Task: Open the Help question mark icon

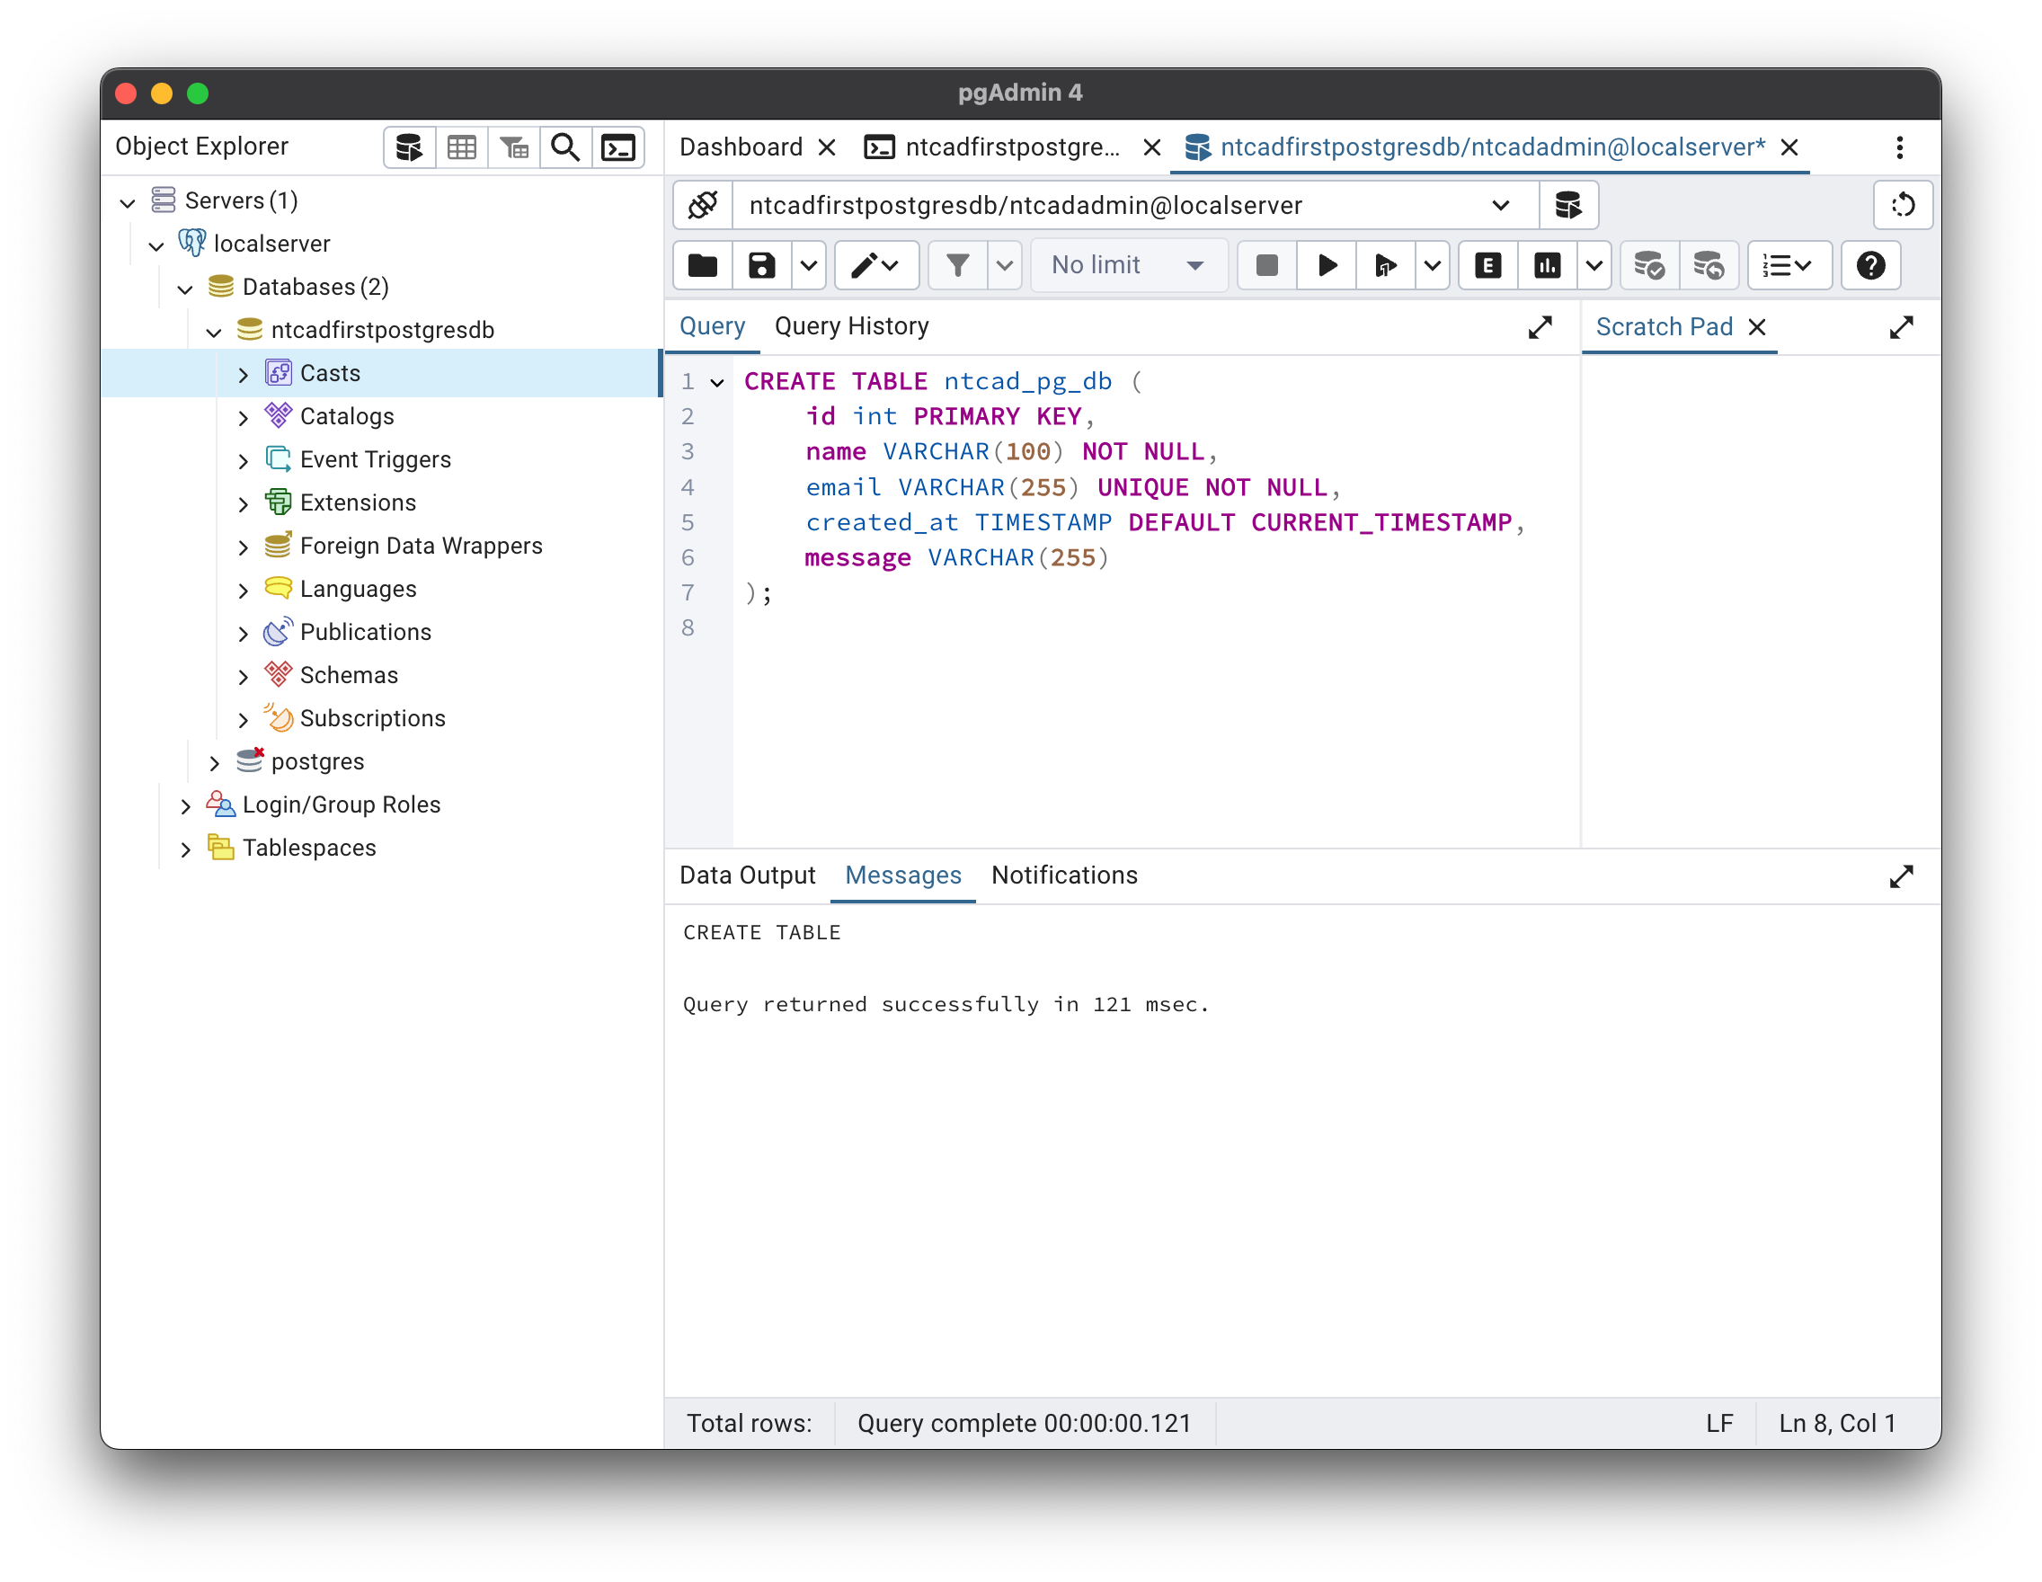Action: pyautogui.click(x=1870, y=265)
